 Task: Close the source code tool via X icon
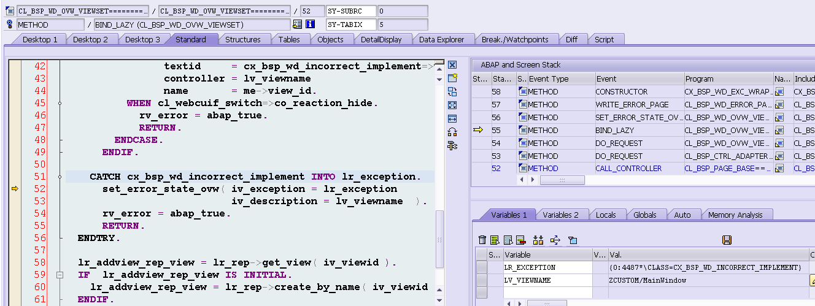pos(452,65)
